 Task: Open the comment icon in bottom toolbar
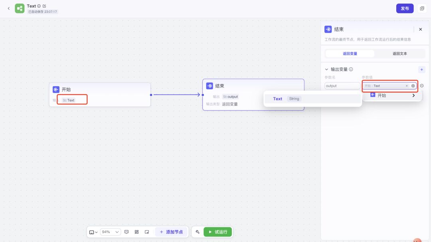coord(127,232)
